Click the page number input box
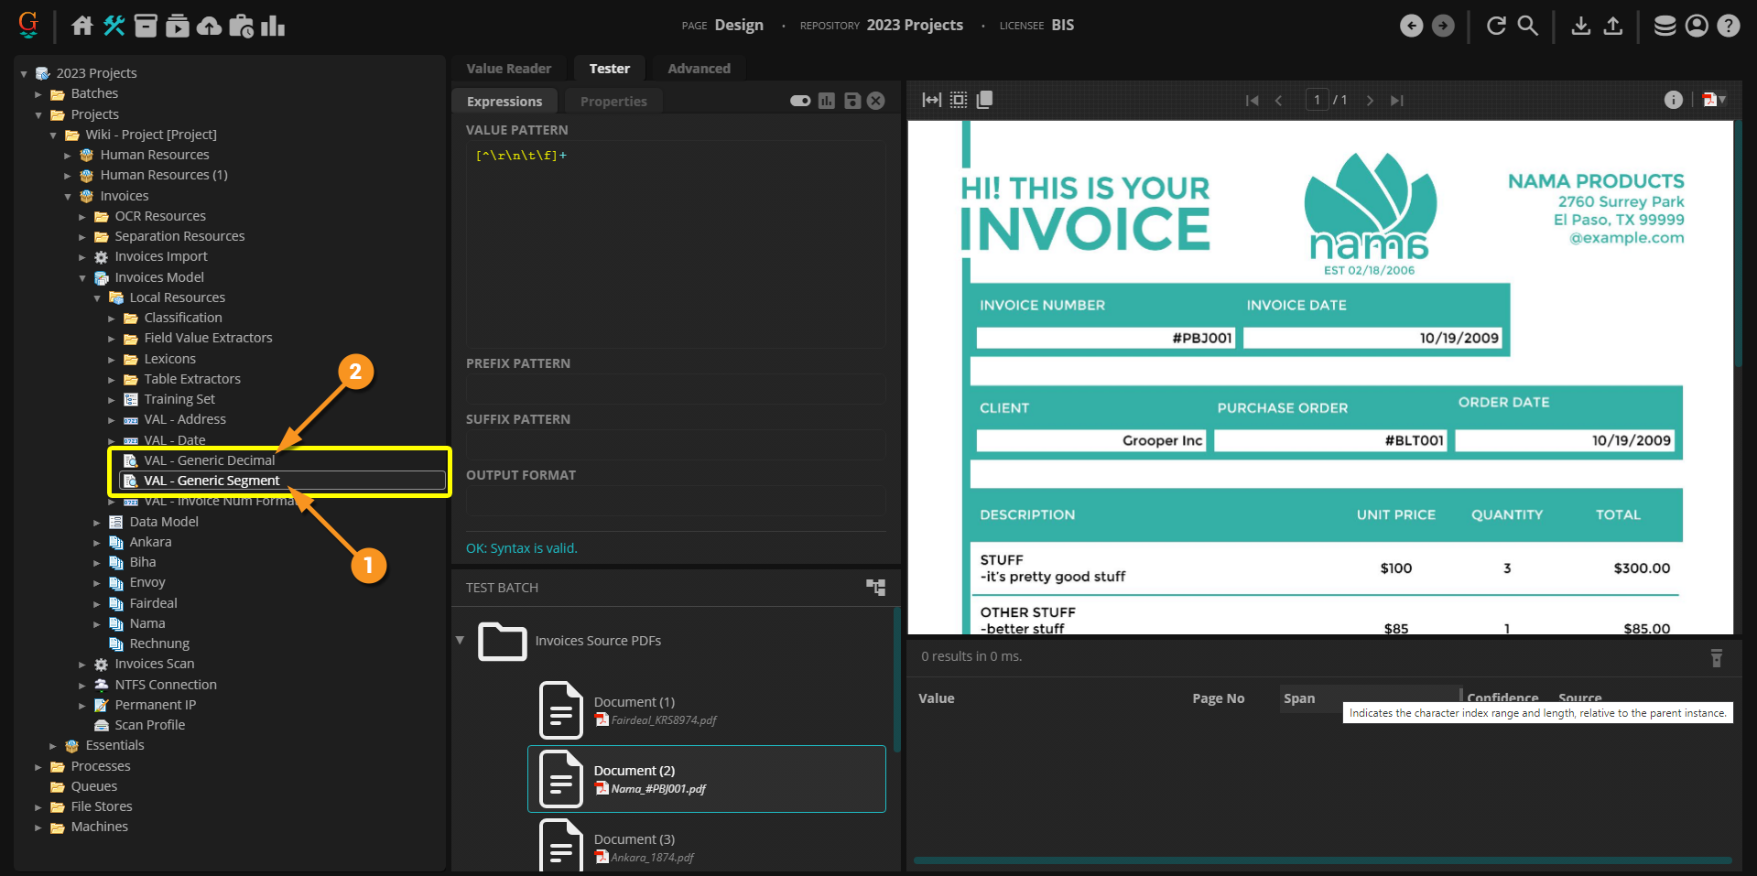The height and width of the screenshot is (876, 1757). [x=1317, y=100]
